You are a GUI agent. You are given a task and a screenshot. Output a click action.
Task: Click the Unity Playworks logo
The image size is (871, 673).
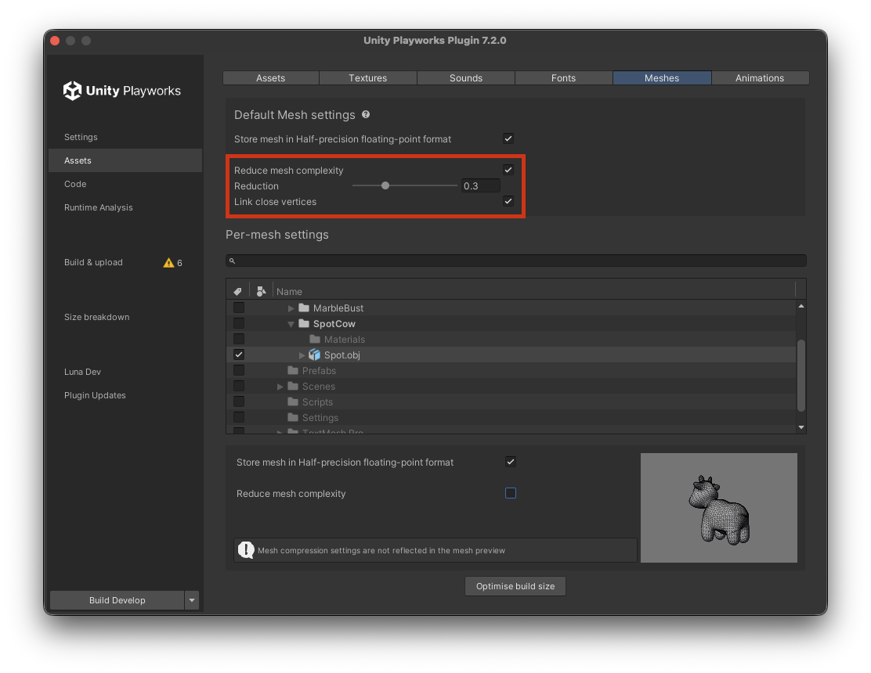(73, 91)
